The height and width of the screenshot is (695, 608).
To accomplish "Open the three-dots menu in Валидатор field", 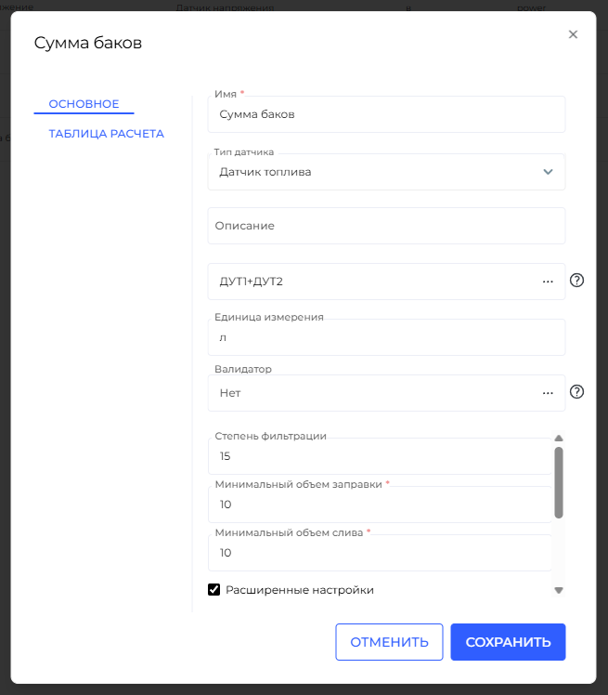I will tap(548, 393).
